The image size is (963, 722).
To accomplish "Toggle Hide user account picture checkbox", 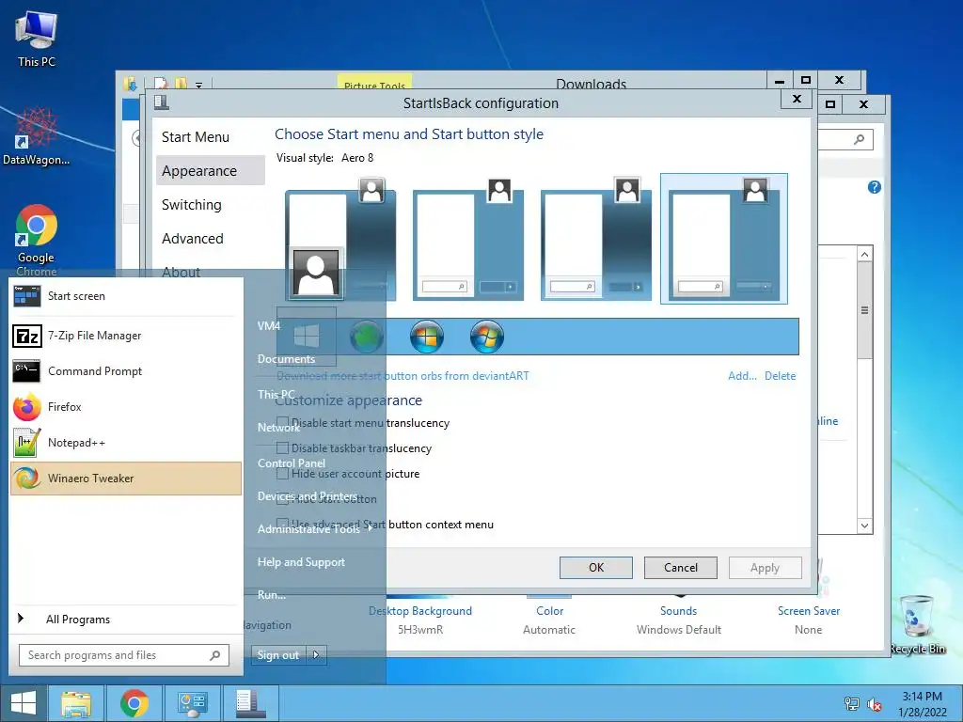I will tap(282, 474).
